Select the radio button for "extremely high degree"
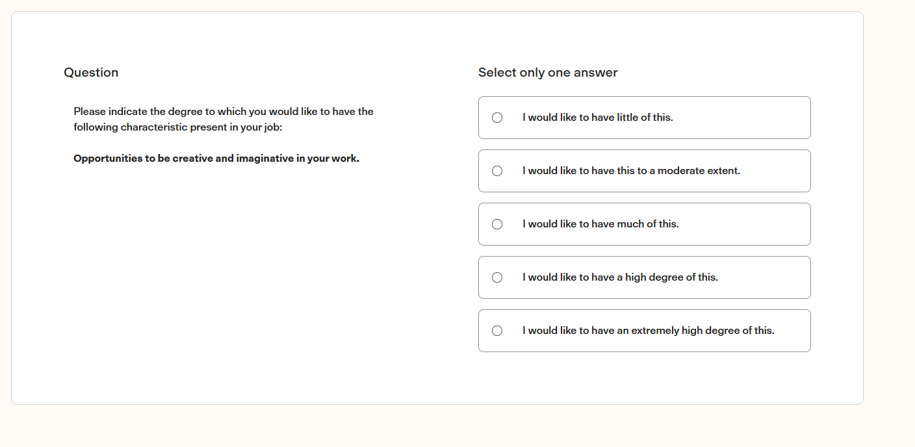915x447 pixels. [497, 331]
